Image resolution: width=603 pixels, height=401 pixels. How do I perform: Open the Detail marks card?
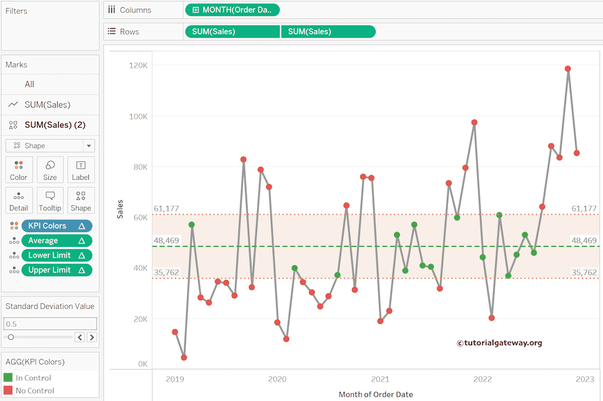[19, 200]
